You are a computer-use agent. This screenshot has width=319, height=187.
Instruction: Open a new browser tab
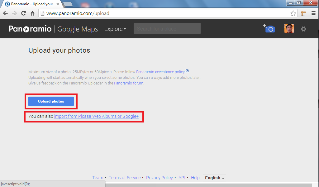68,4
